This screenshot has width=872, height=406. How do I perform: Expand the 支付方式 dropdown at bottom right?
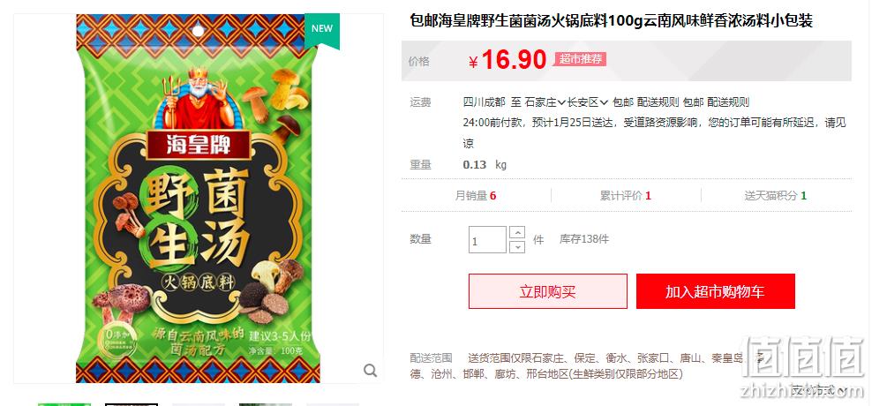click(x=819, y=390)
